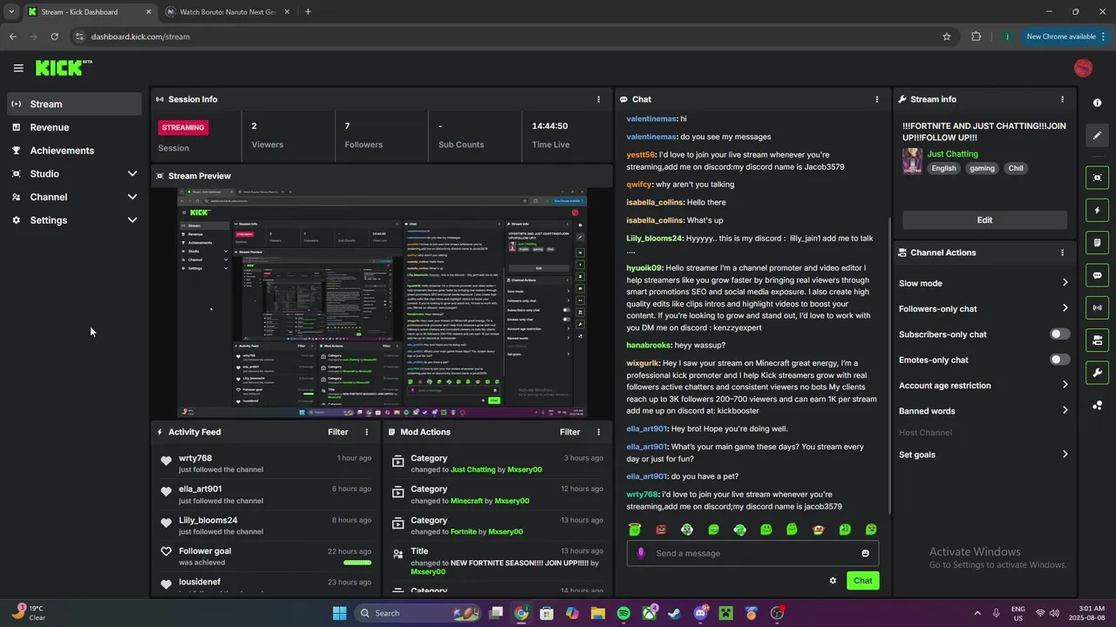Click the Kick logo

[x=64, y=68]
